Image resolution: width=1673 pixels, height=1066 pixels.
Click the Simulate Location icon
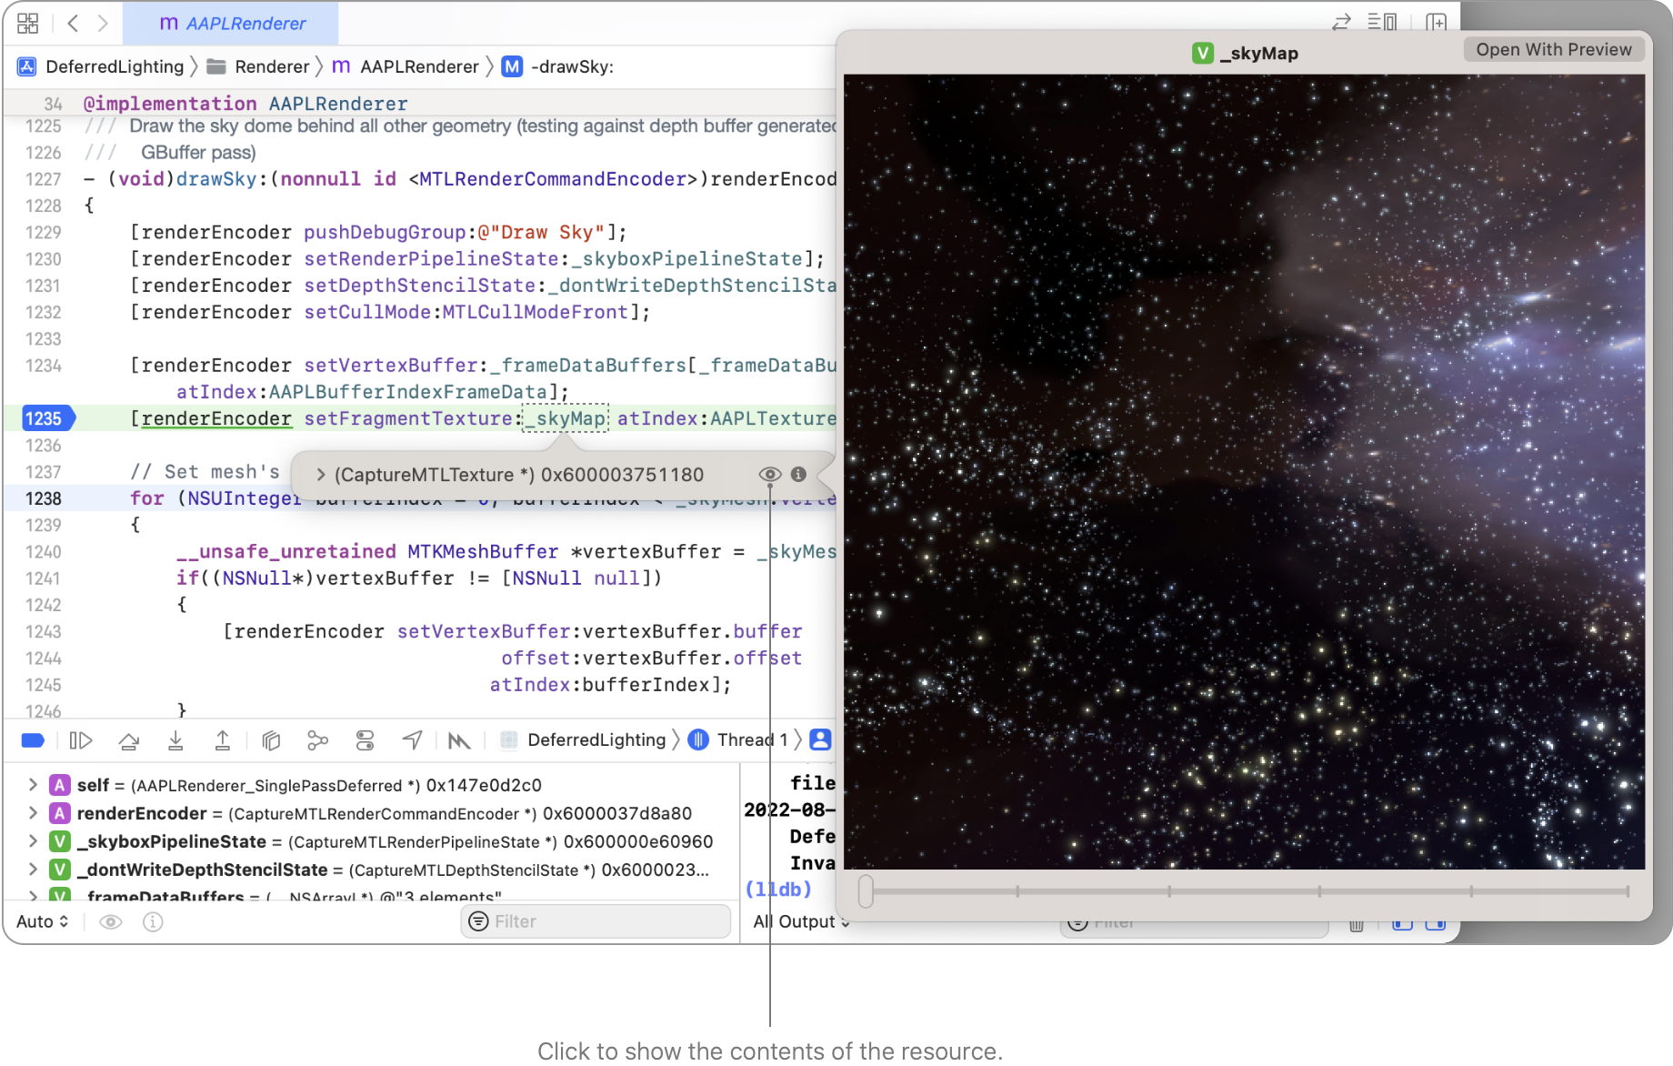(412, 739)
